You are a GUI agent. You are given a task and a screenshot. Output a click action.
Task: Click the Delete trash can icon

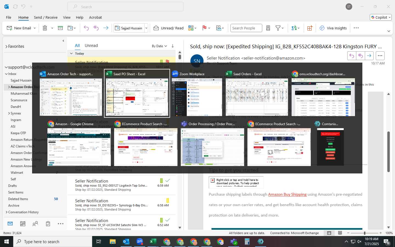pyautogui.click(x=45, y=28)
